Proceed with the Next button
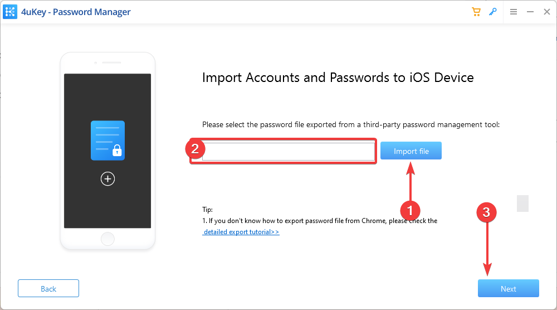The height and width of the screenshot is (310, 557). [x=509, y=288]
